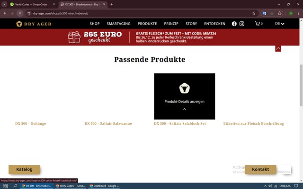This screenshot has width=303, height=189.
Task: Open the Chrome three-dot menu
Action: (298, 13)
